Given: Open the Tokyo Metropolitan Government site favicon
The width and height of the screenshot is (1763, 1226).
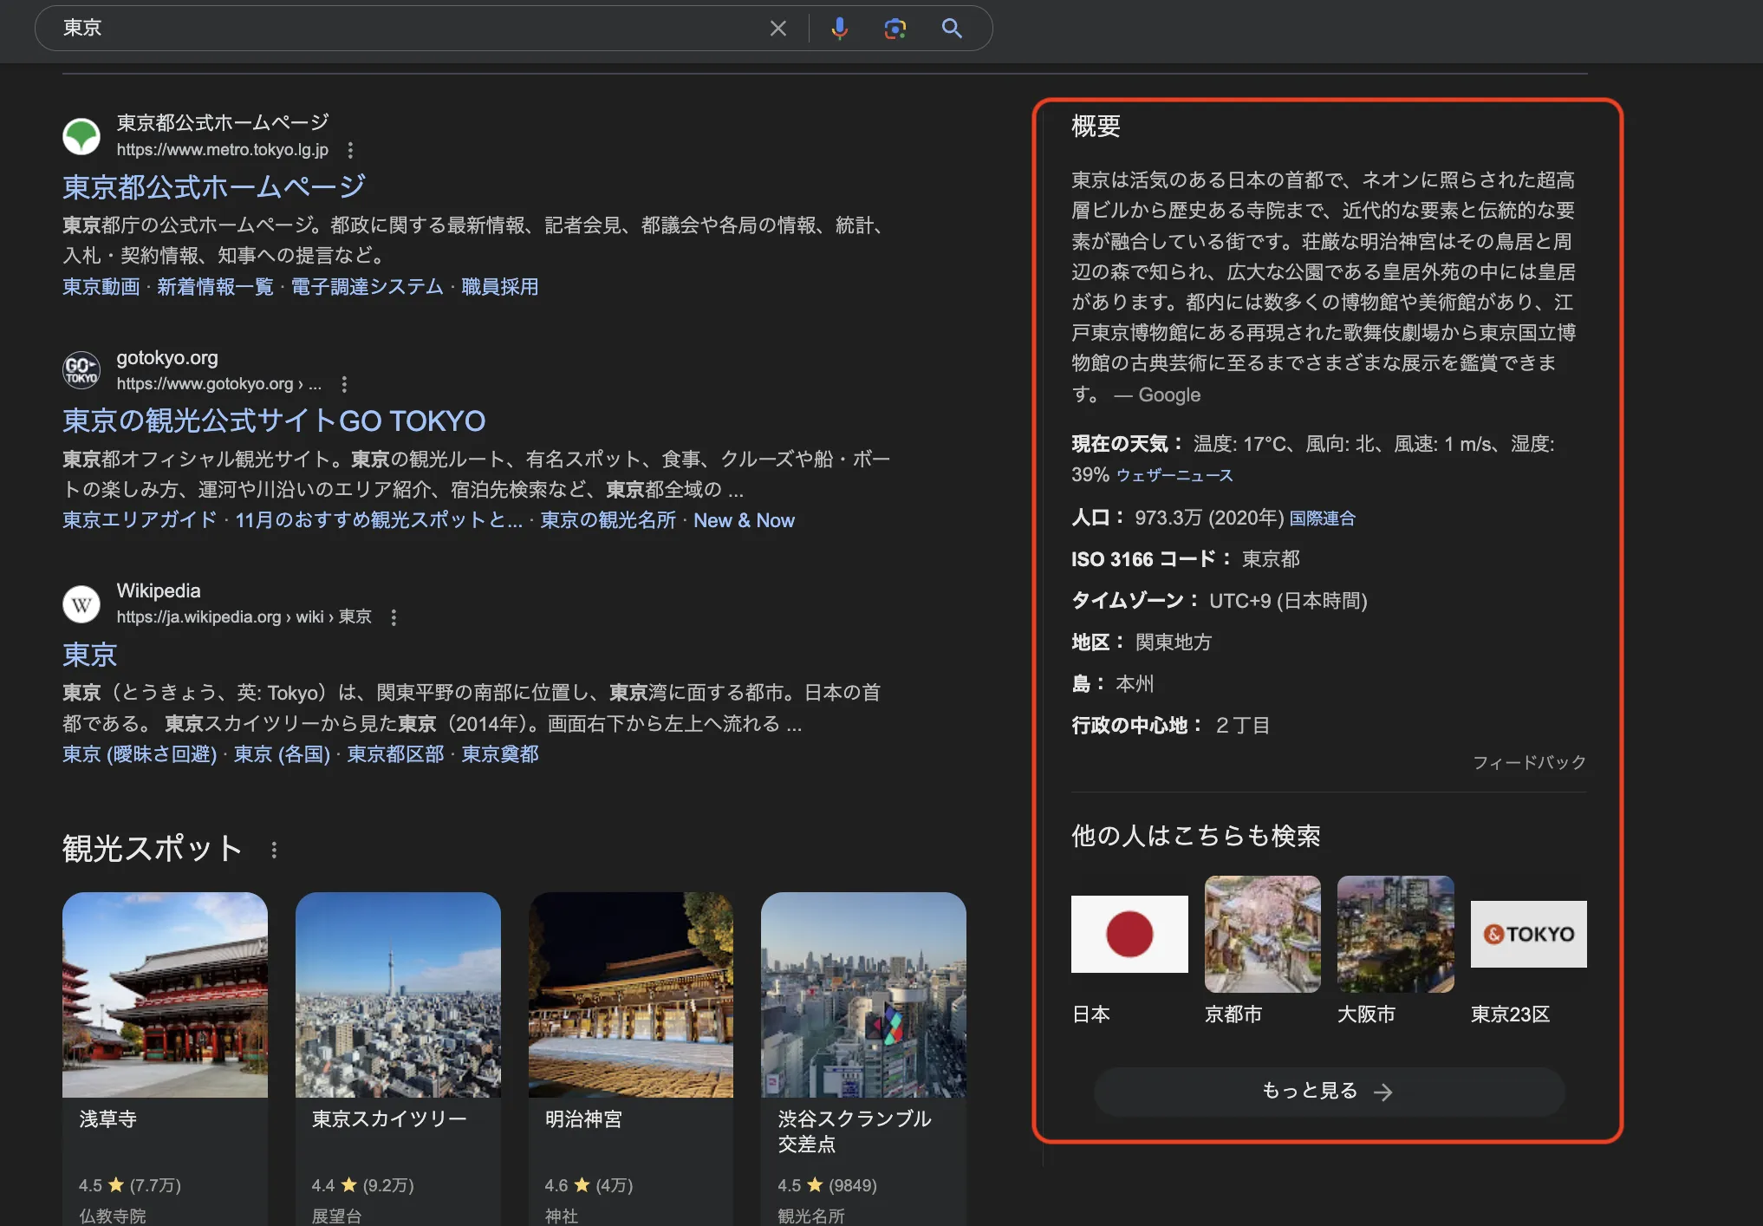Looking at the screenshot, I should click(81, 136).
